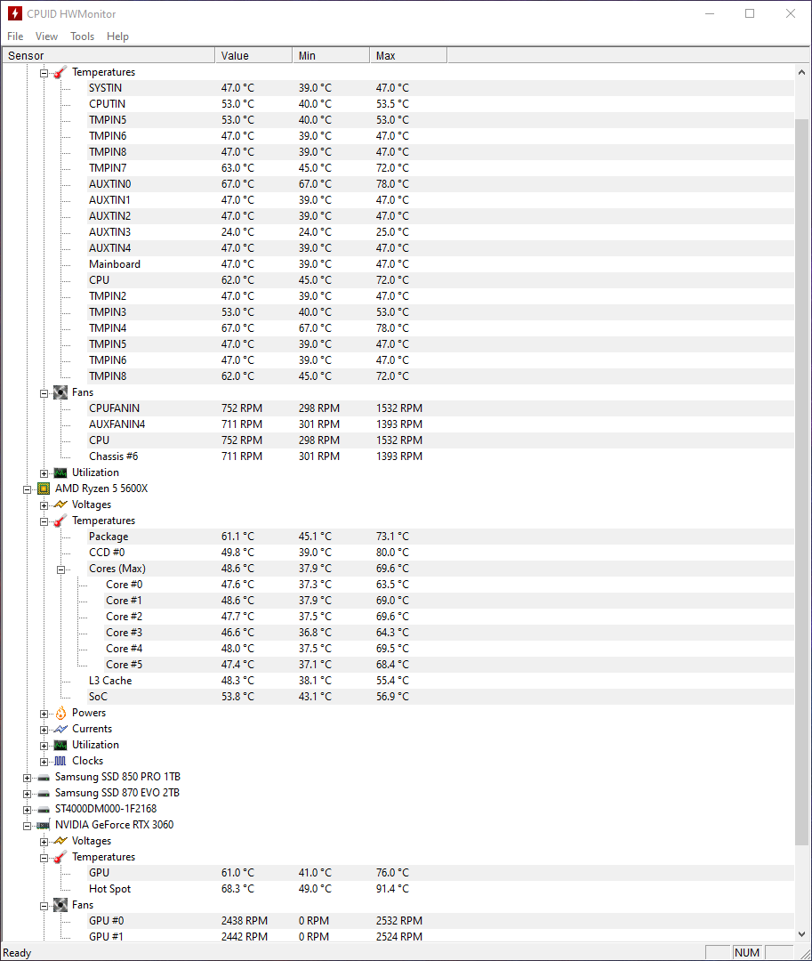Screen dimensions: 812x961
Task: Click the 1532 RPM CPUFANIN max value
Action: coord(399,408)
